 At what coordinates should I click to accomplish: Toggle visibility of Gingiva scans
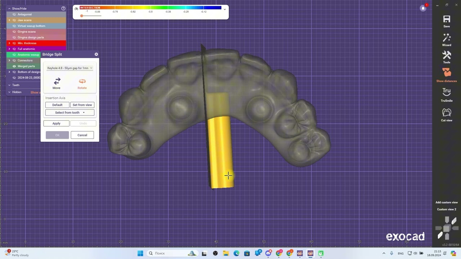(14, 32)
